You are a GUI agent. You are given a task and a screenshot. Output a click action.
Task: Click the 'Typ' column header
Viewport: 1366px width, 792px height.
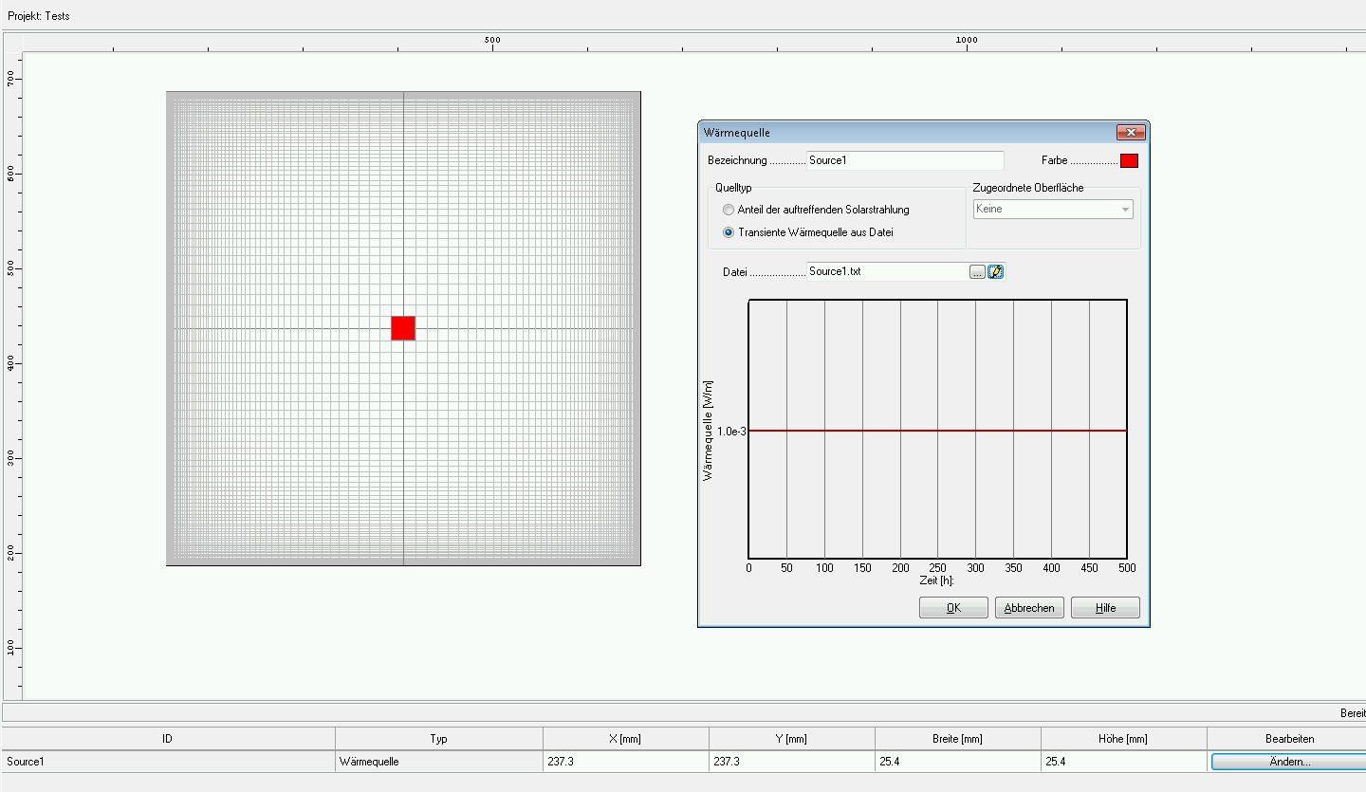click(x=438, y=738)
